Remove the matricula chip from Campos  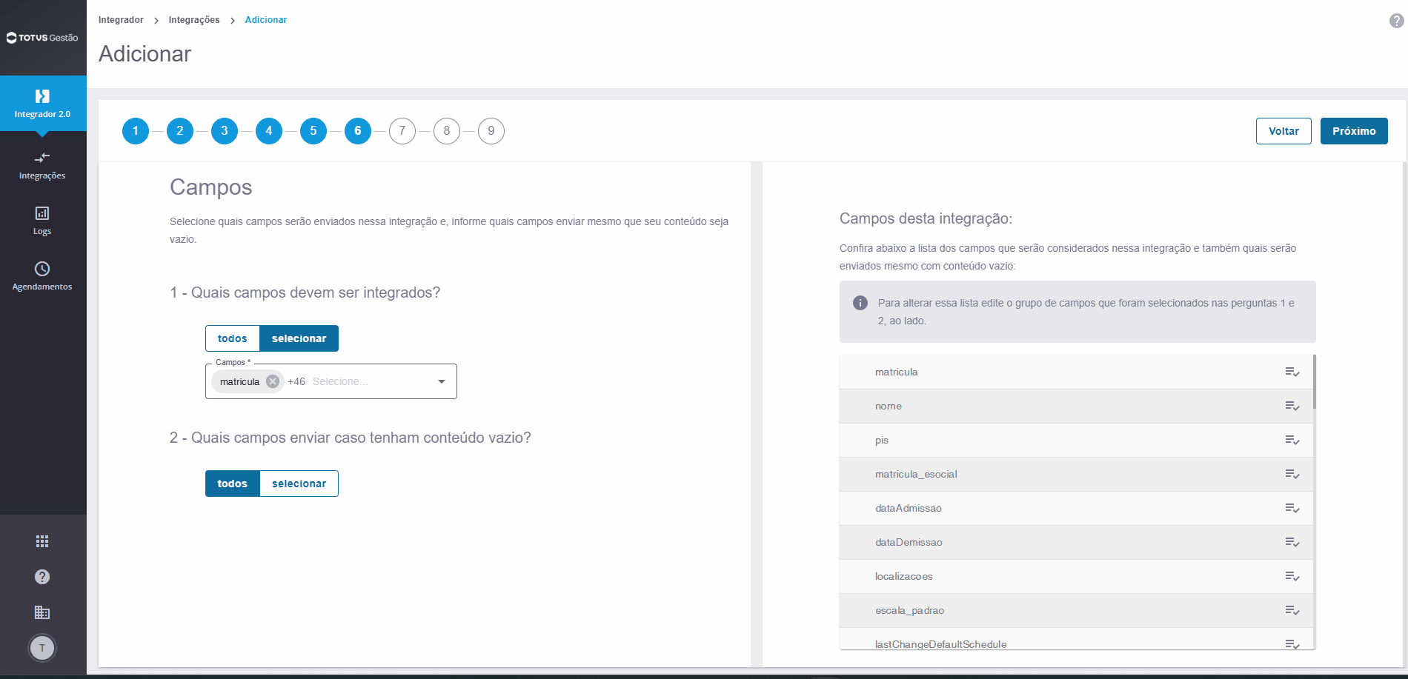pyautogui.click(x=273, y=381)
